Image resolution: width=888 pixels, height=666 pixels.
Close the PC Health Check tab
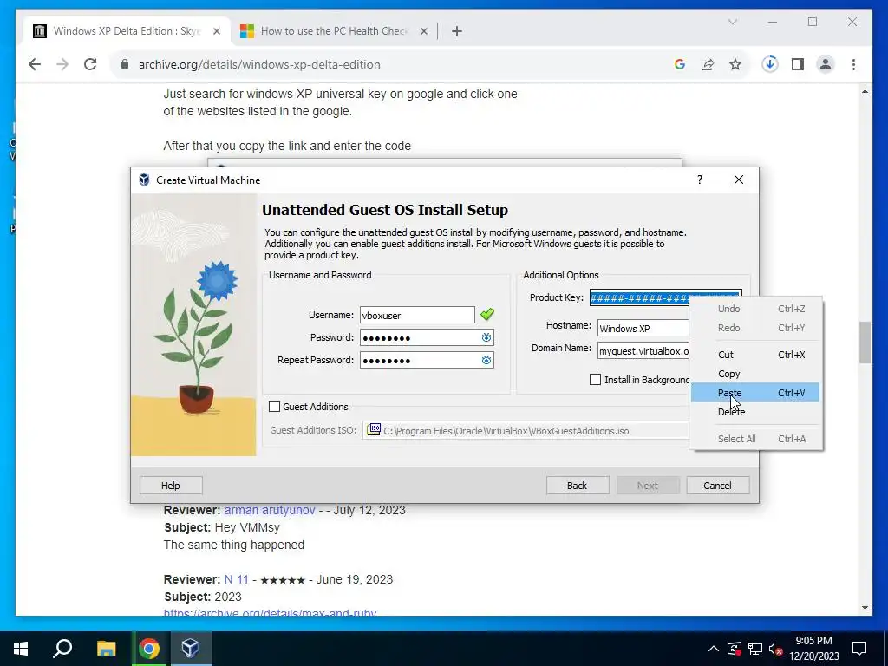point(423,31)
